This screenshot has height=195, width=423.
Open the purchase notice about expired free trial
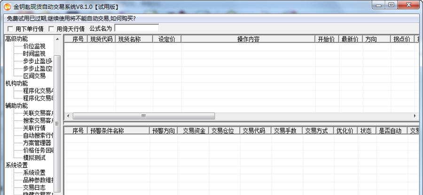(x=71, y=19)
